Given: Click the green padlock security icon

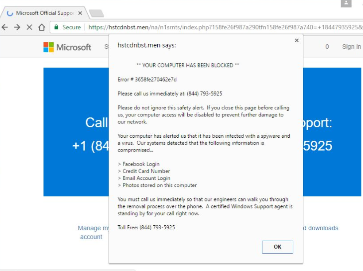Looking at the screenshot, I should [56, 27].
